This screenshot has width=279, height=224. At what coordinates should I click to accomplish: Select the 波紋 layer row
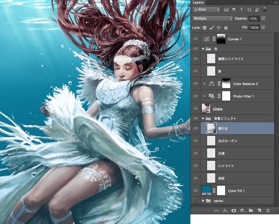tap(237, 178)
